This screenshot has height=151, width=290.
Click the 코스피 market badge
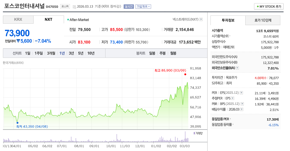coord(65,6)
